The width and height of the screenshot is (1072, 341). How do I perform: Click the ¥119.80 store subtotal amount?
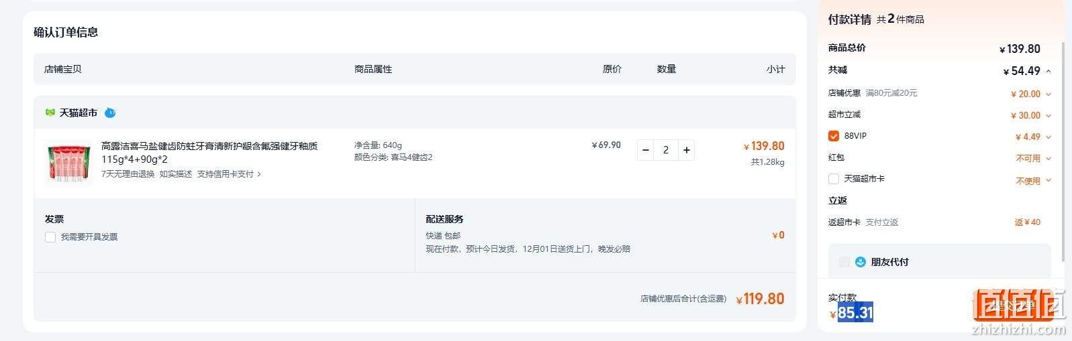pyautogui.click(x=760, y=299)
